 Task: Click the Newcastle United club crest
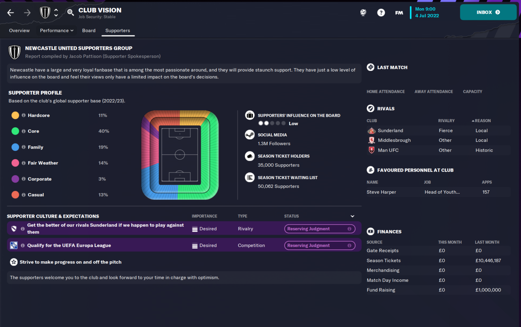(x=44, y=12)
